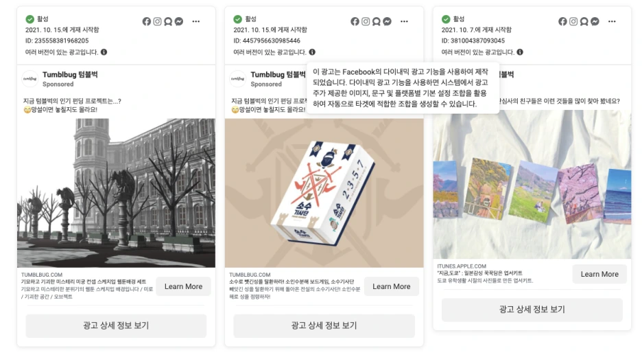This screenshot has width=642, height=355.
Task: Open 광고 상세 정보 보기 for the third ad
Action: 532,310
